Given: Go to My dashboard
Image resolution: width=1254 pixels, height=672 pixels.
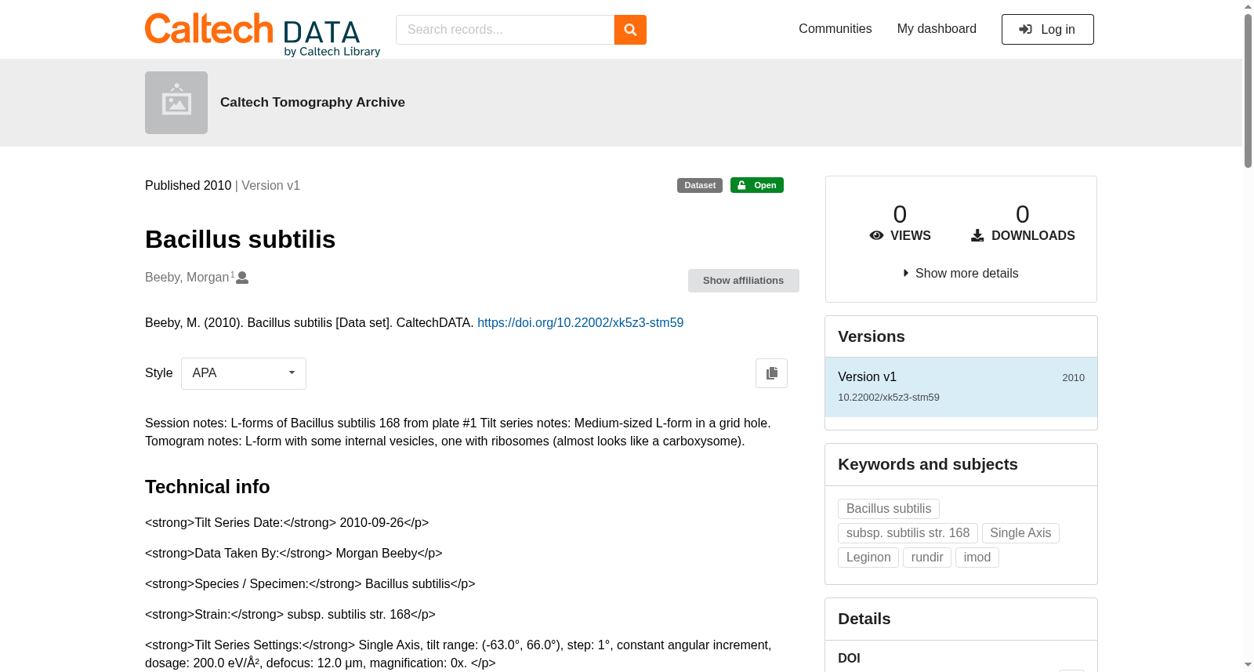Looking at the screenshot, I should click(937, 29).
